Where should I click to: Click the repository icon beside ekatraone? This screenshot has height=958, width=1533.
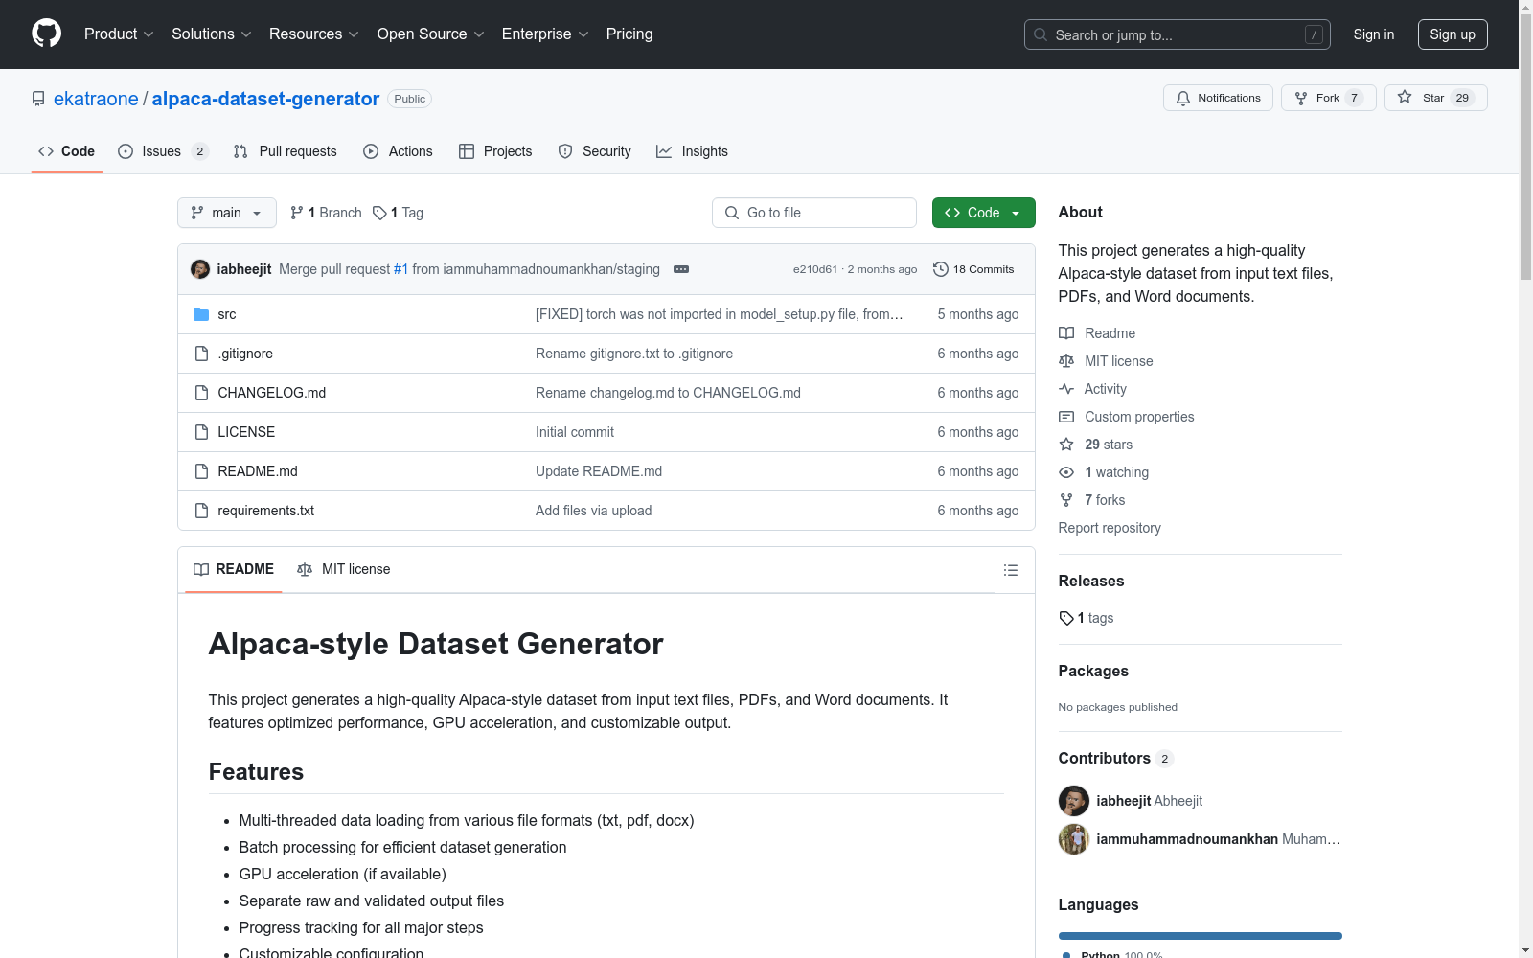[x=38, y=99]
